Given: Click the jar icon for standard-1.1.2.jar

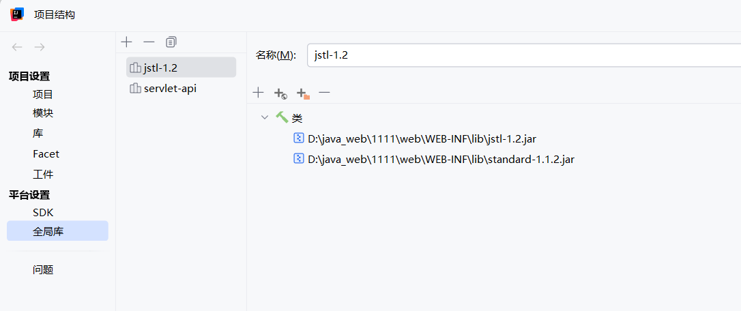Looking at the screenshot, I should pyautogui.click(x=299, y=159).
